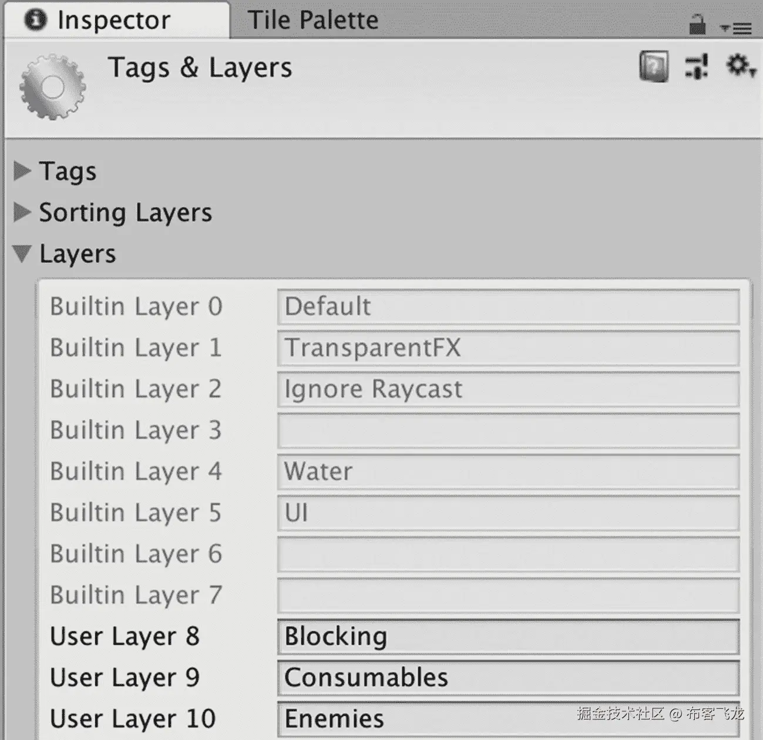Select the Inspector tab

pyautogui.click(x=114, y=21)
